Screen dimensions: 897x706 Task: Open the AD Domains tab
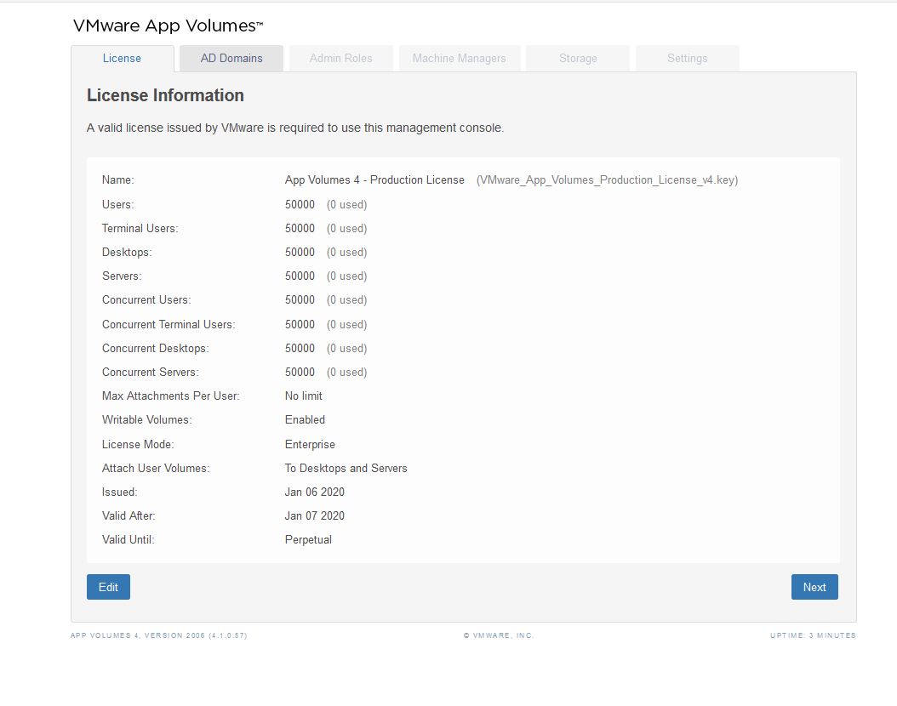click(231, 59)
